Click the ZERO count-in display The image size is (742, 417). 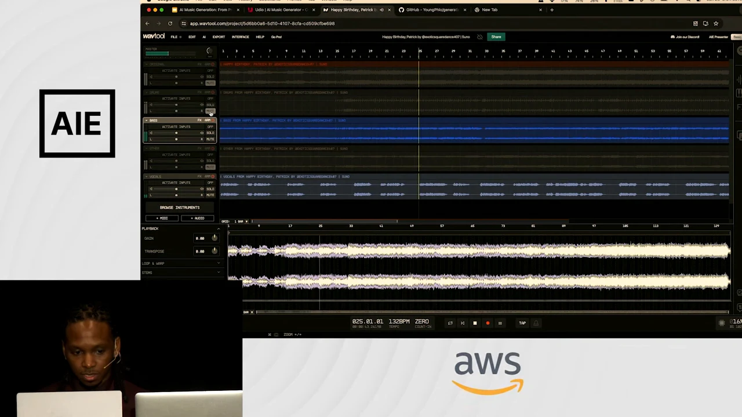[422, 321]
